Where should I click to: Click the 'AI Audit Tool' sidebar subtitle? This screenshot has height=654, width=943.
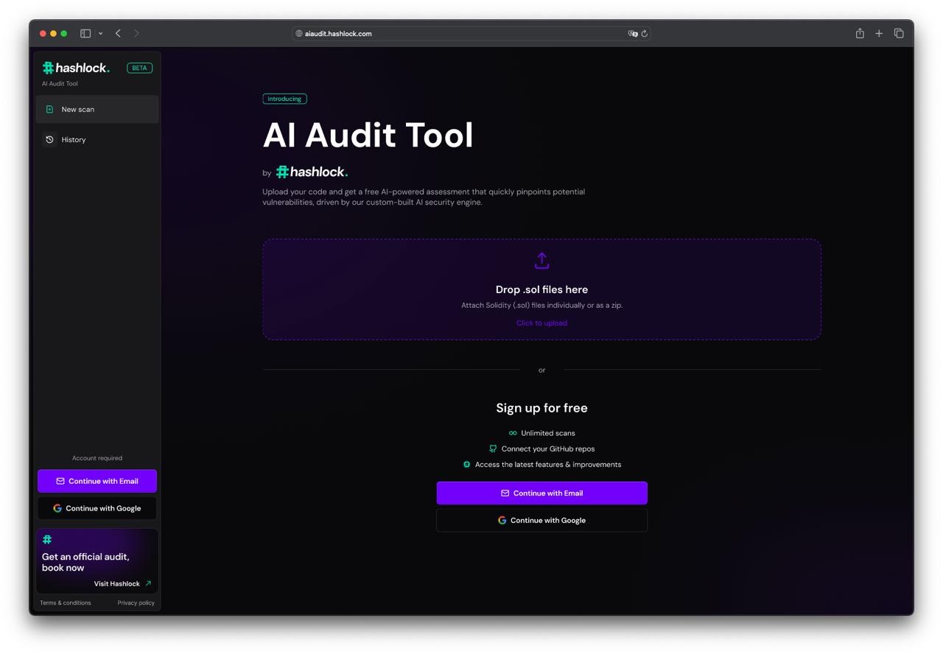click(x=60, y=84)
